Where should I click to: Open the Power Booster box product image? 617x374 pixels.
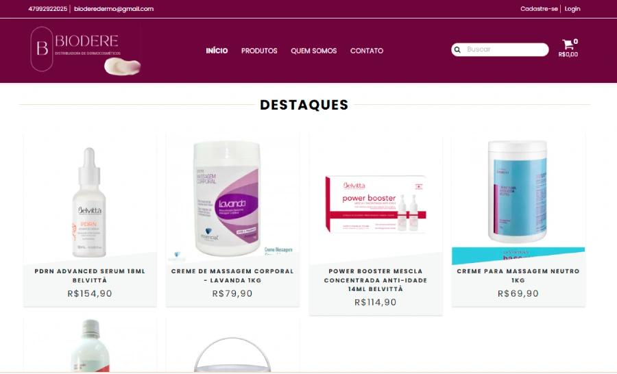click(376, 199)
